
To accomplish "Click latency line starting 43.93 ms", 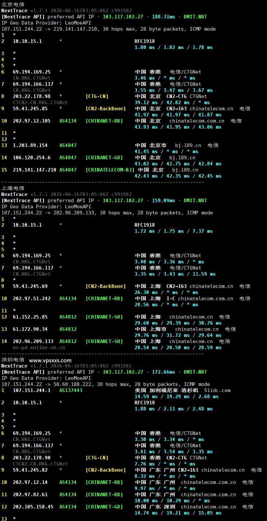I will 178,127.
